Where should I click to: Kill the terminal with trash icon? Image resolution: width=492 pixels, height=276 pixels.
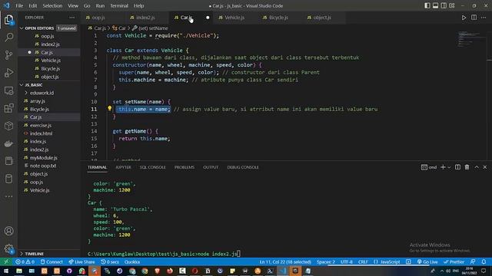pyautogui.click(x=467, y=167)
